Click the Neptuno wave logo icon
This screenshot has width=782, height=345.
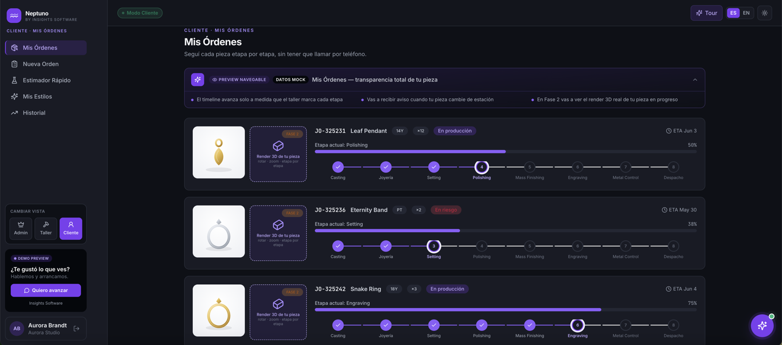click(x=14, y=16)
